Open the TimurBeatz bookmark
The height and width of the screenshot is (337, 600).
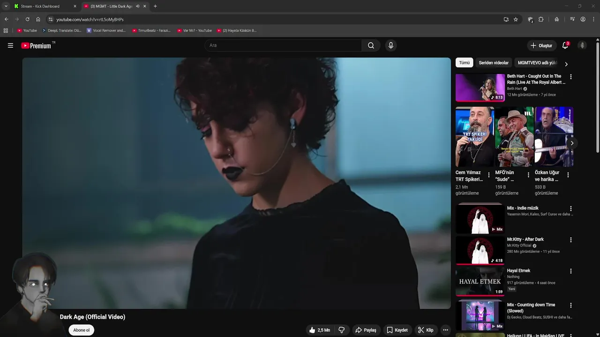[151, 30]
